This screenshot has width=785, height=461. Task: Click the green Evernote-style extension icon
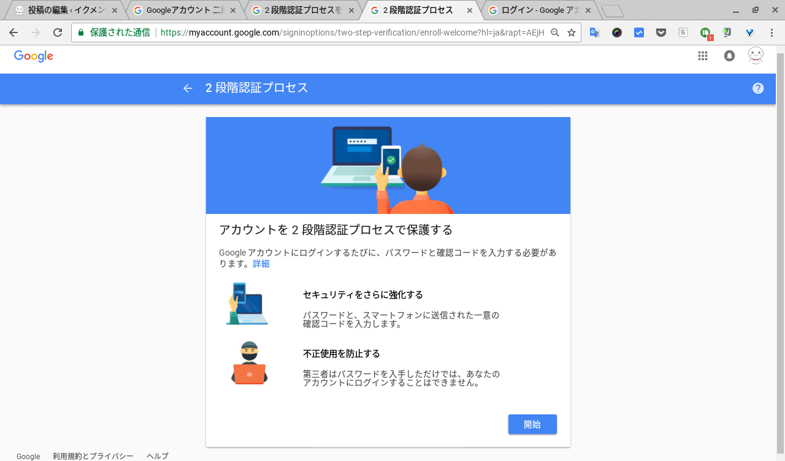coord(727,32)
